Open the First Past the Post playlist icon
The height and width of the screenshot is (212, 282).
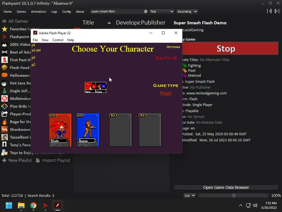pos(4,60)
